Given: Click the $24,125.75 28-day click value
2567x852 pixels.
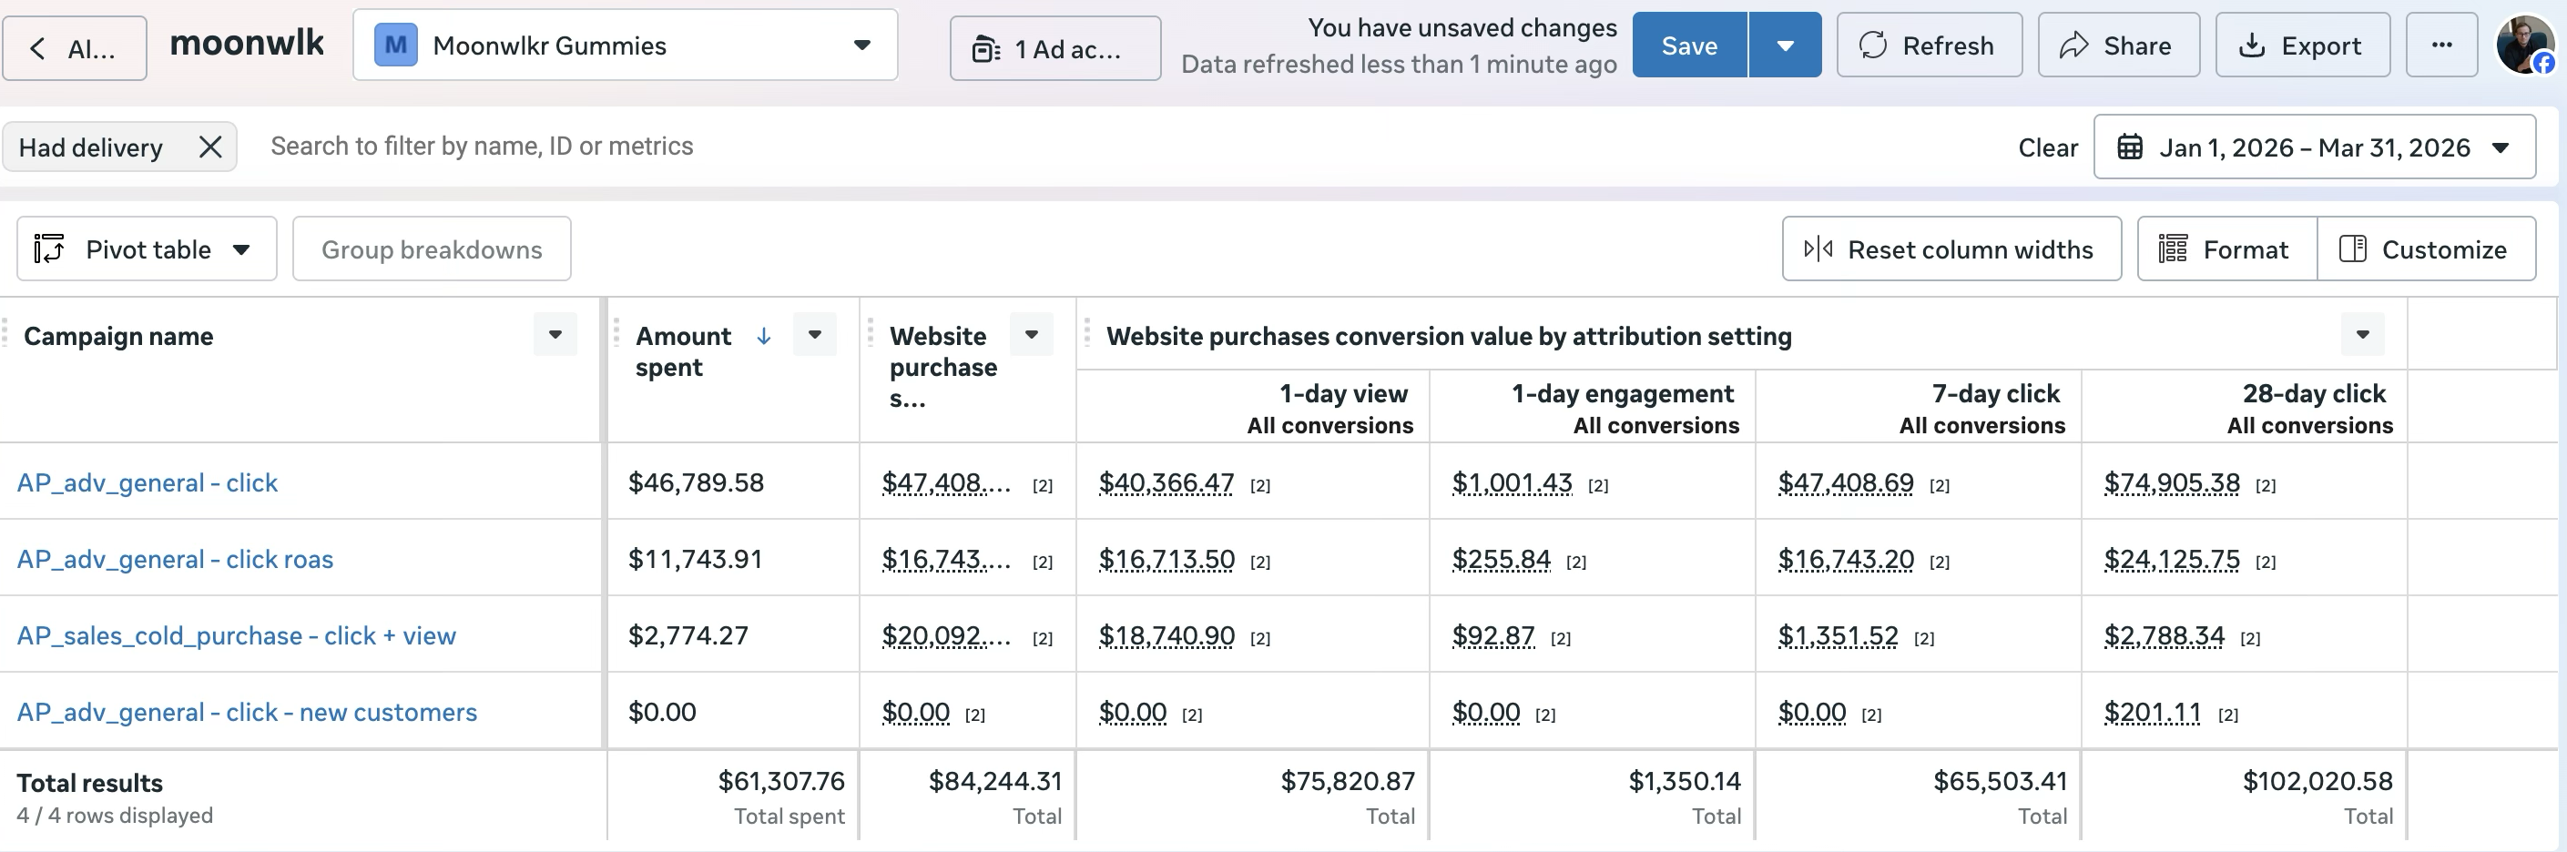Looking at the screenshot, I should [x=2172, y=560].
